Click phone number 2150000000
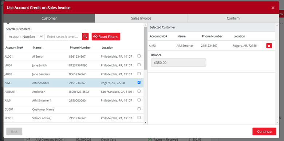This screenshot has width=284, height=141. pos(77,100)
